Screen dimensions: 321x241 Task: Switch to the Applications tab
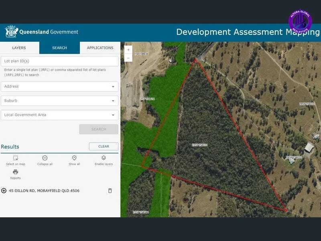[100, 48]
